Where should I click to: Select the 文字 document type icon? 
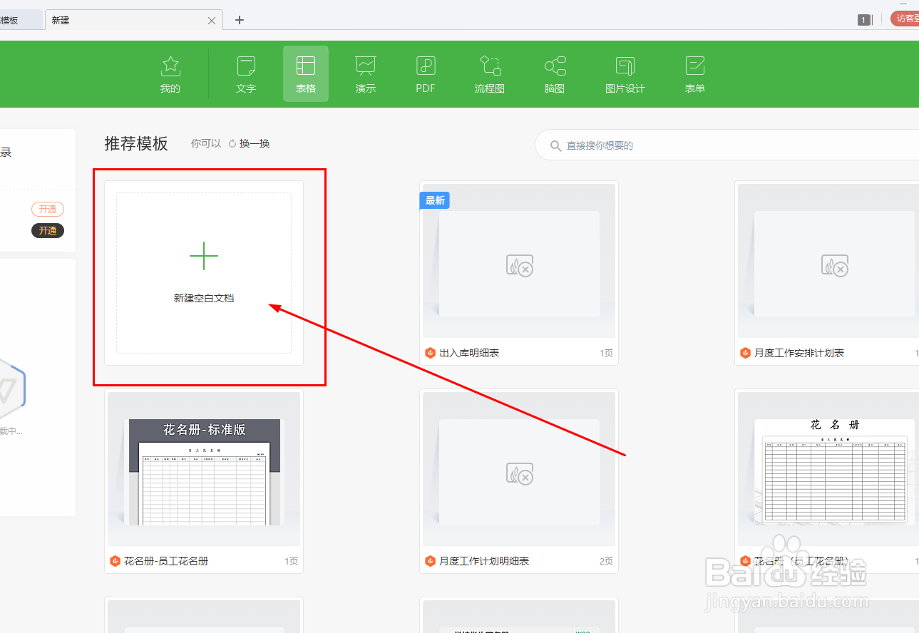coord(246,67)
